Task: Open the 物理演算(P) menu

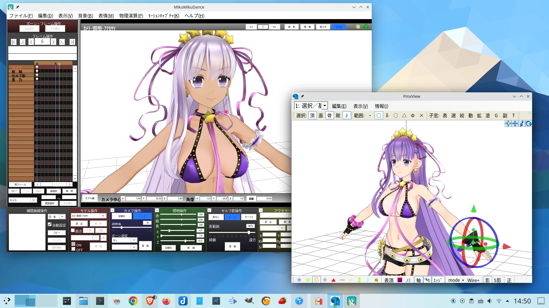Action: pyautogui.click(x=131, y=16)
